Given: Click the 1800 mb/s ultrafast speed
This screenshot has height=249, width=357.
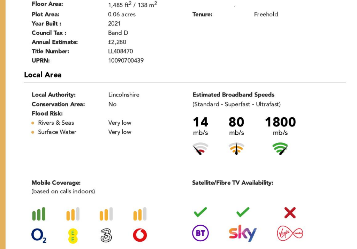Looking at the screenshot, I should [x=280, y=122].
